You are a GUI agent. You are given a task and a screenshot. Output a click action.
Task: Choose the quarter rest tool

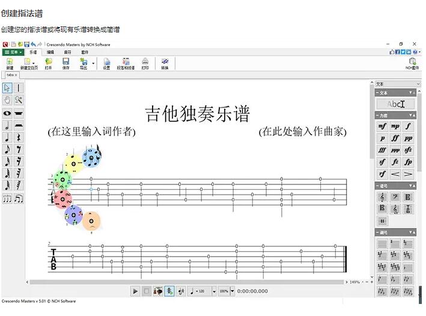[19, 137]
